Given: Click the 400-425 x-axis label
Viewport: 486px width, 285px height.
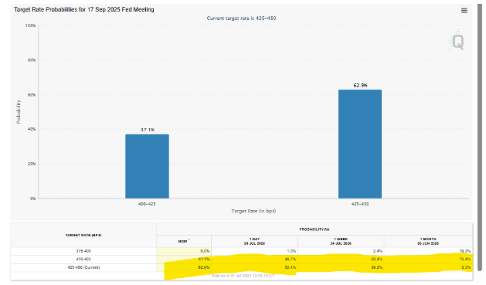Looking at the screenshot, I should coord(147,204).
